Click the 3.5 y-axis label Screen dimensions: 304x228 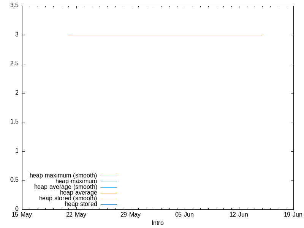tap(14, 5)
